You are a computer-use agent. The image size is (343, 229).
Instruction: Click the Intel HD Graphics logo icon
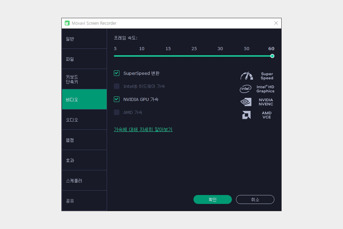pos(246,89)
